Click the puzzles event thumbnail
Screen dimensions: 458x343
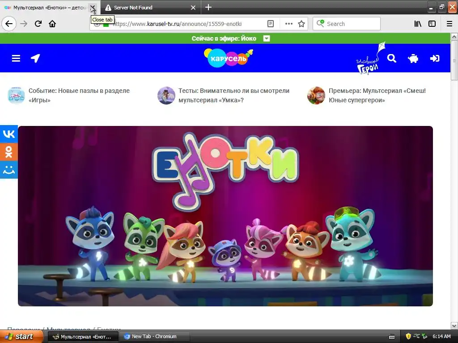pos(16,96)
